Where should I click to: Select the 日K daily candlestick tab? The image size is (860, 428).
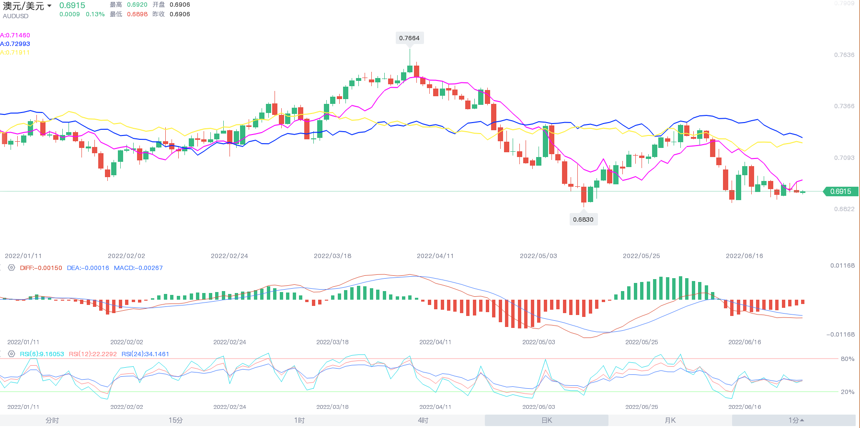547,420
